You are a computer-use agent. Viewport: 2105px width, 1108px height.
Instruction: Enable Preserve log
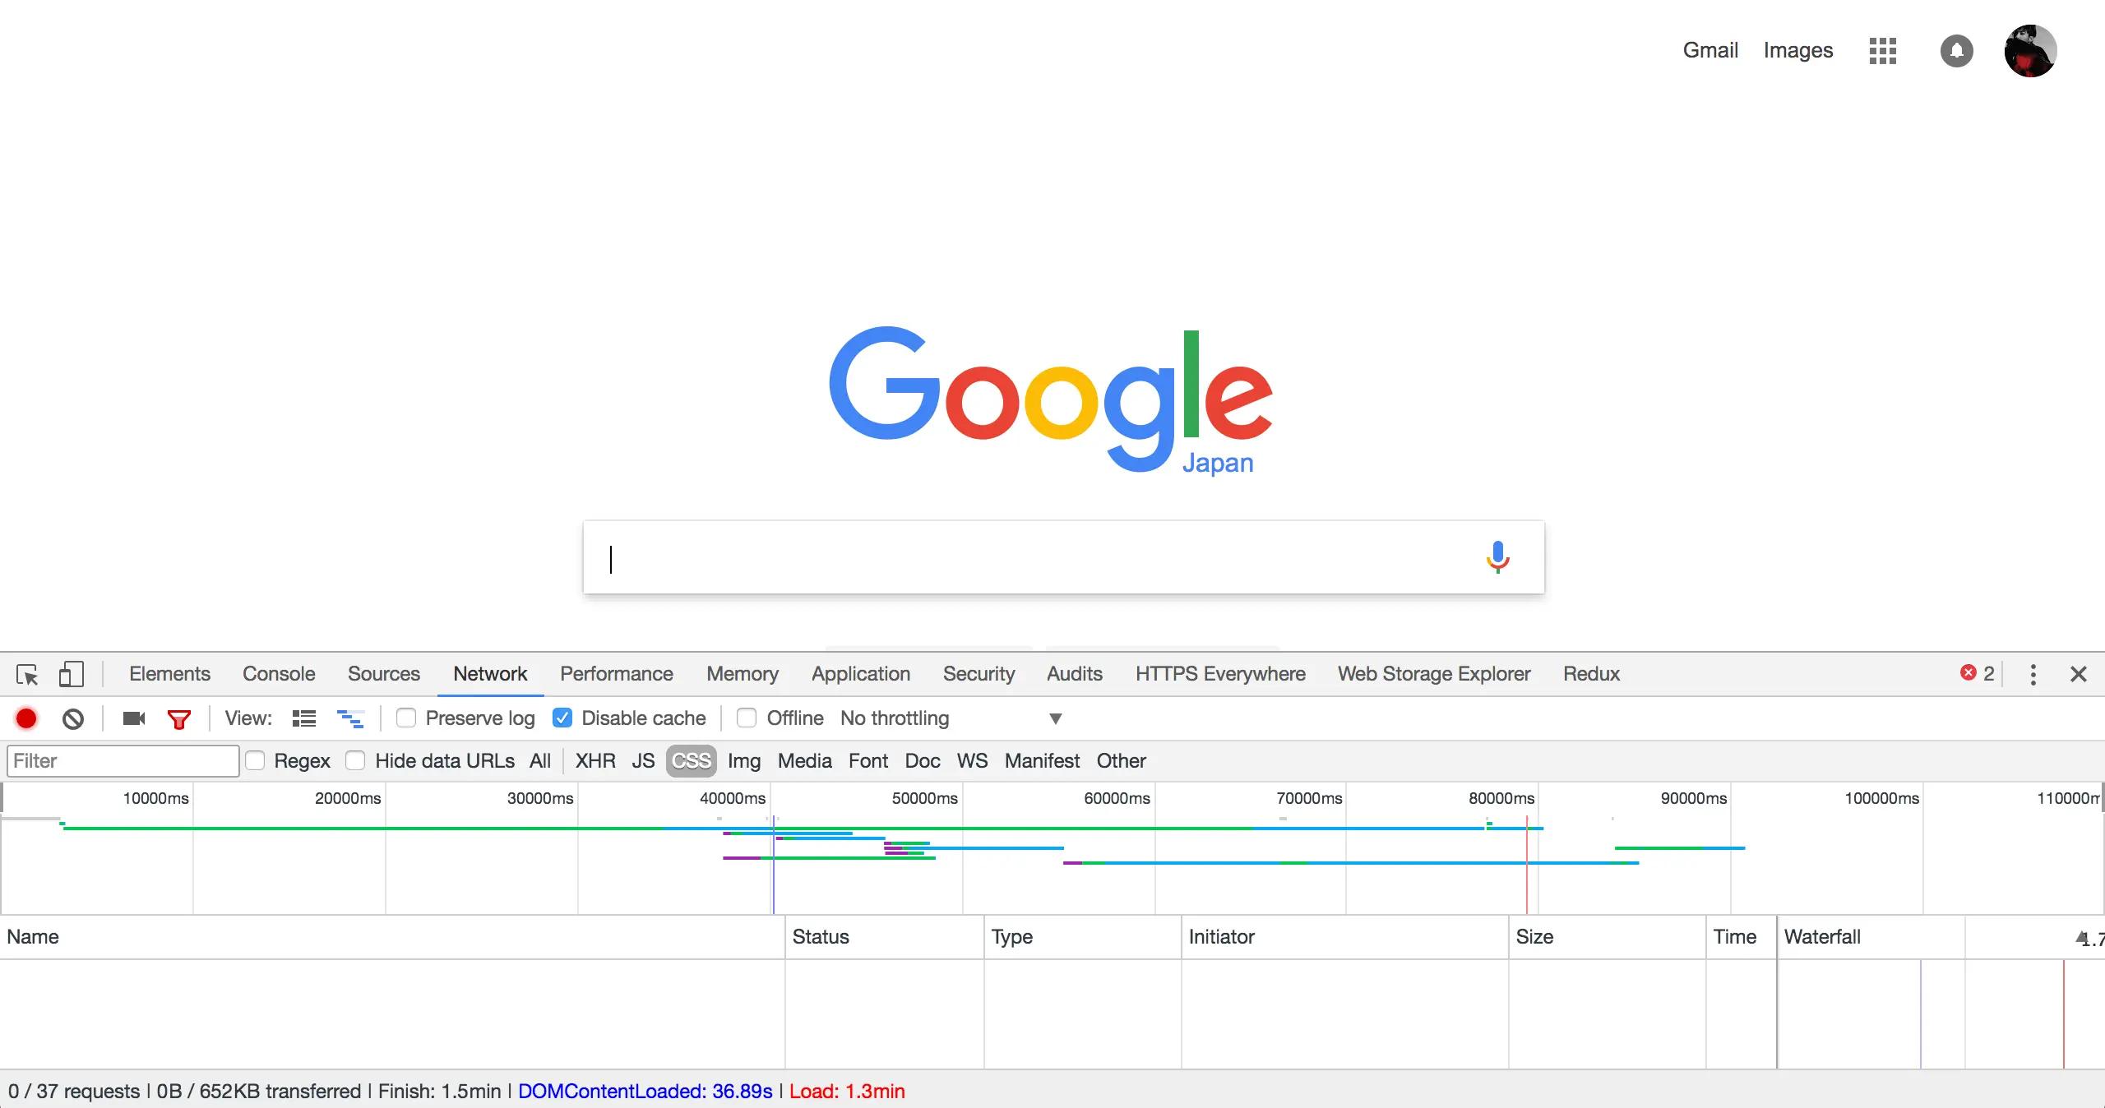[405, 718]
